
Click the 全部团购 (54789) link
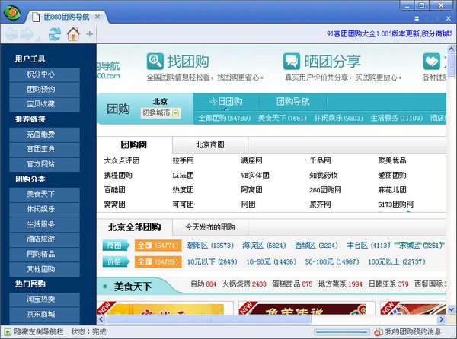tap(225, 118)
